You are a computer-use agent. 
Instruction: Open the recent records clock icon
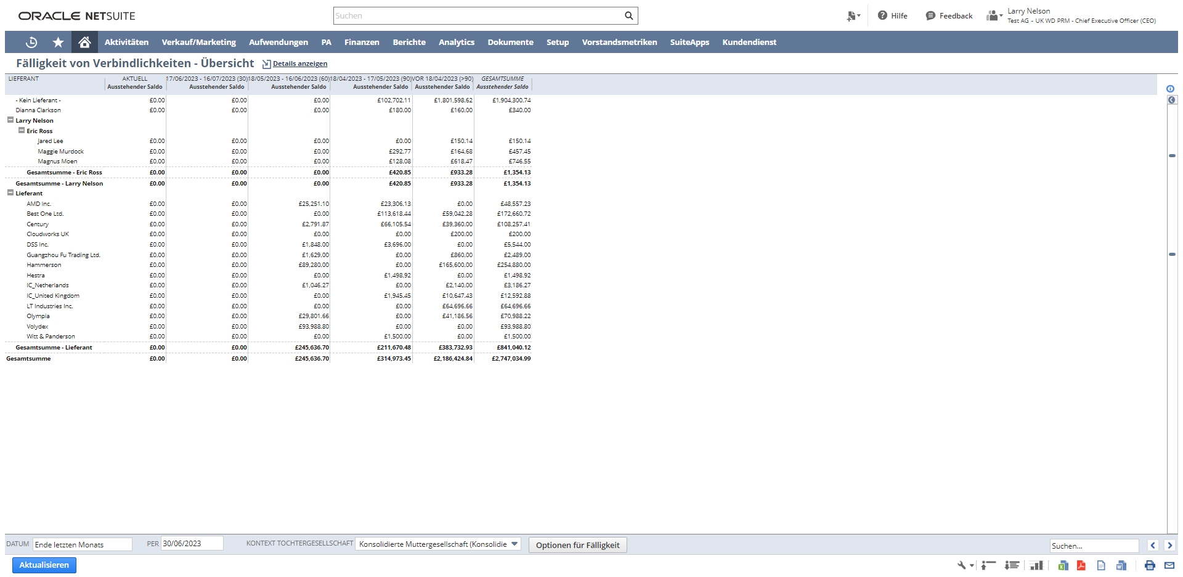(x=31, y=42)
